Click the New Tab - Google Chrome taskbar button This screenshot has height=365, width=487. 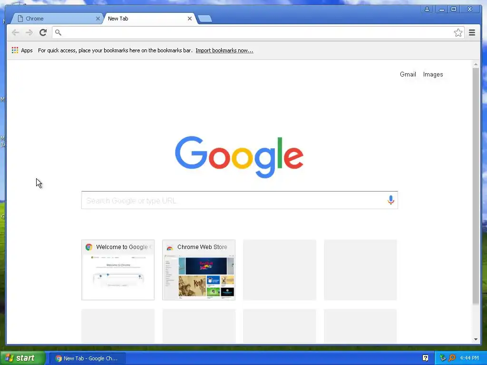[88, 358]
